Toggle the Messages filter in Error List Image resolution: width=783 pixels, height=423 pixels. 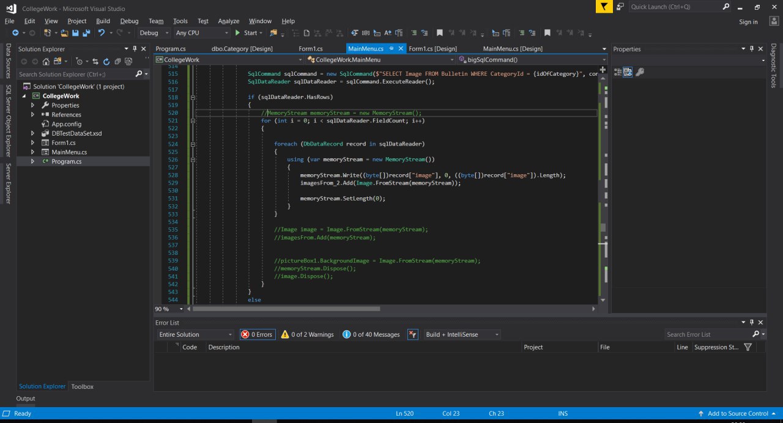tap(371, 334)
